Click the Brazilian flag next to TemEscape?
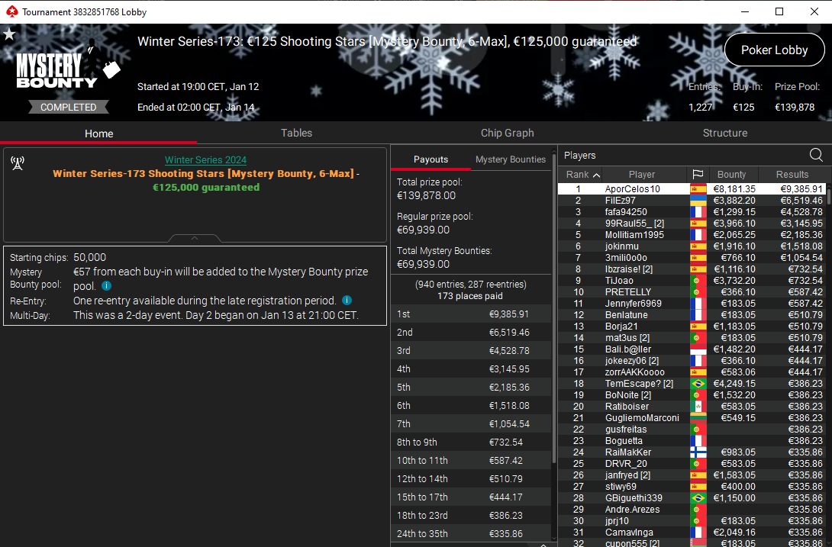Screen dimensions: 832x547 (698, 384)
